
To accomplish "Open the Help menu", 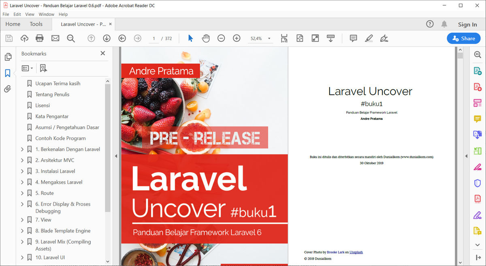I will click(63, 14).
